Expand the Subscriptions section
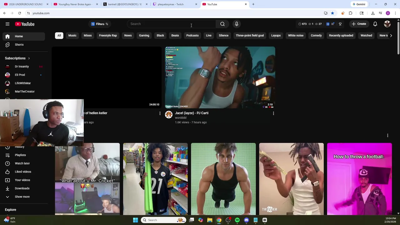 [17, 58]
